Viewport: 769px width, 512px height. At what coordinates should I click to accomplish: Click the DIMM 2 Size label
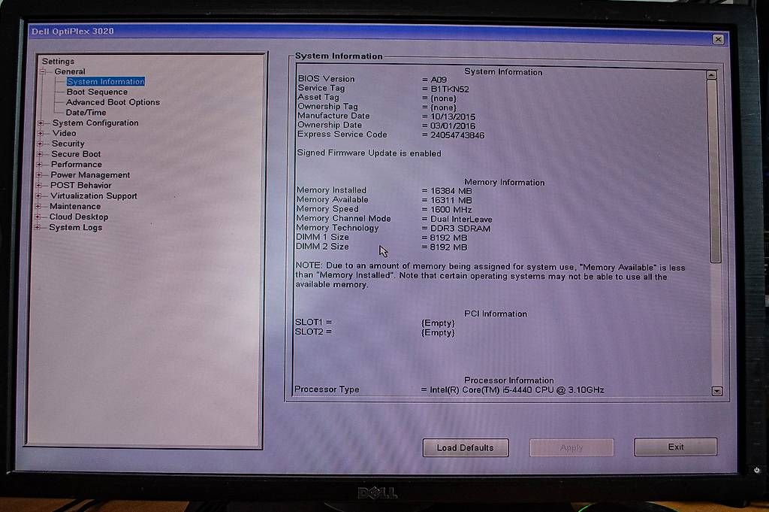[x=322, y=247]
